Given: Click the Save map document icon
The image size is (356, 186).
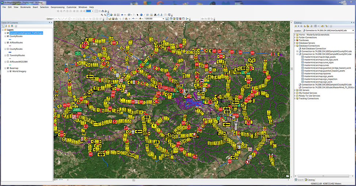Looking at the screenshot, I should pyautogui.click(x=114, y=19).
